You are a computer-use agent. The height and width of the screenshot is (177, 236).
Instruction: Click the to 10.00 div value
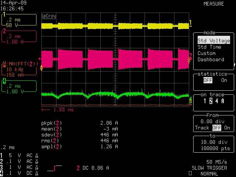click(x=214, y=142)
